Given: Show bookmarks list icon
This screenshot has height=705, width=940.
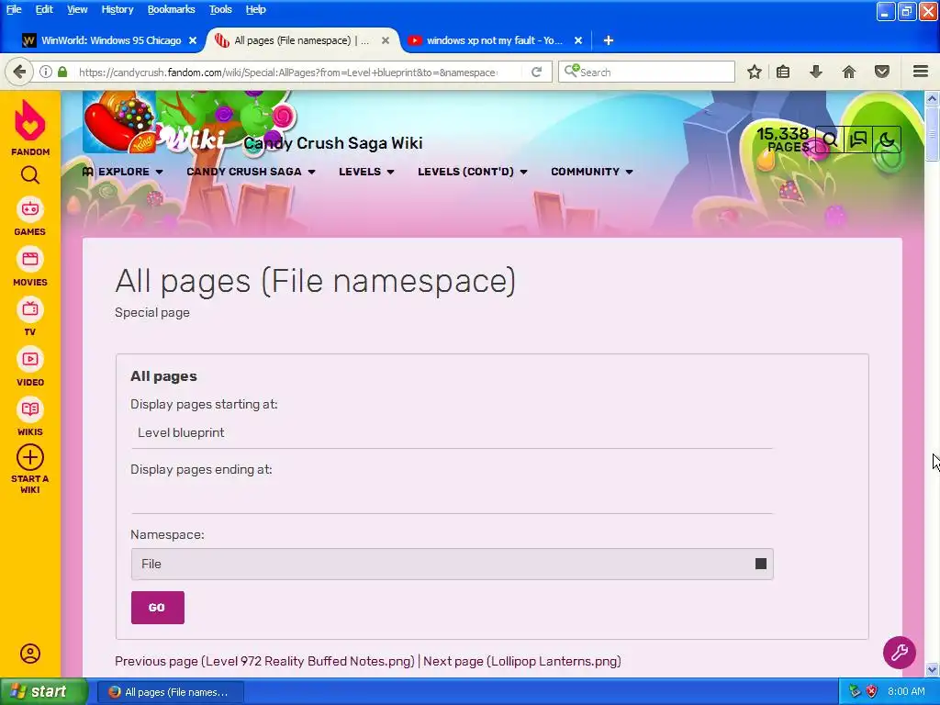Looking at the screenshot, I should pos(783,72).
